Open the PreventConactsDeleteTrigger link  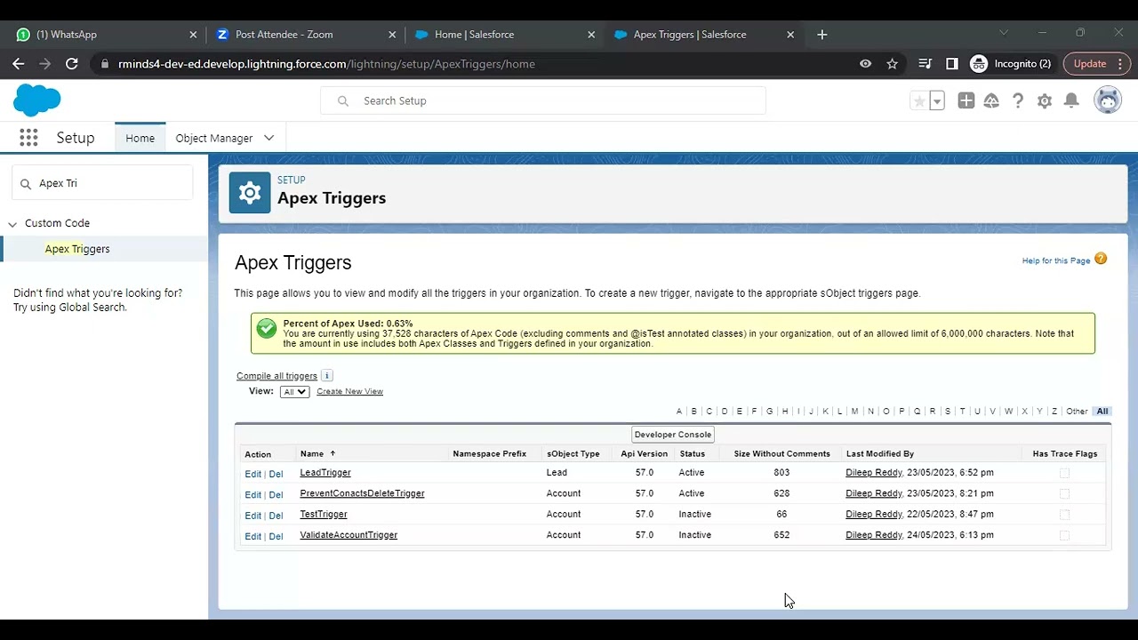point(362,493)
